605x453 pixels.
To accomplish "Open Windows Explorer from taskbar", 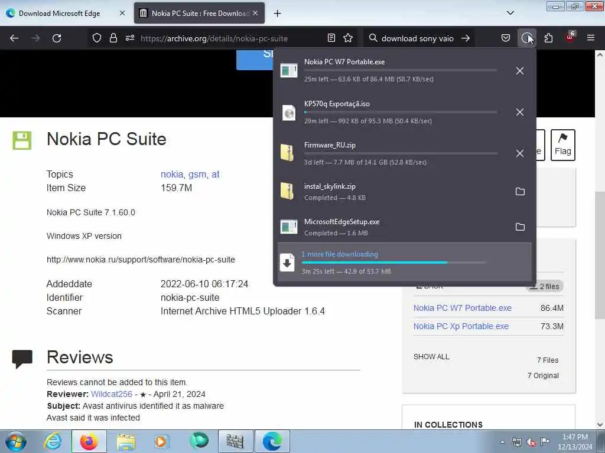I will 126,441.
